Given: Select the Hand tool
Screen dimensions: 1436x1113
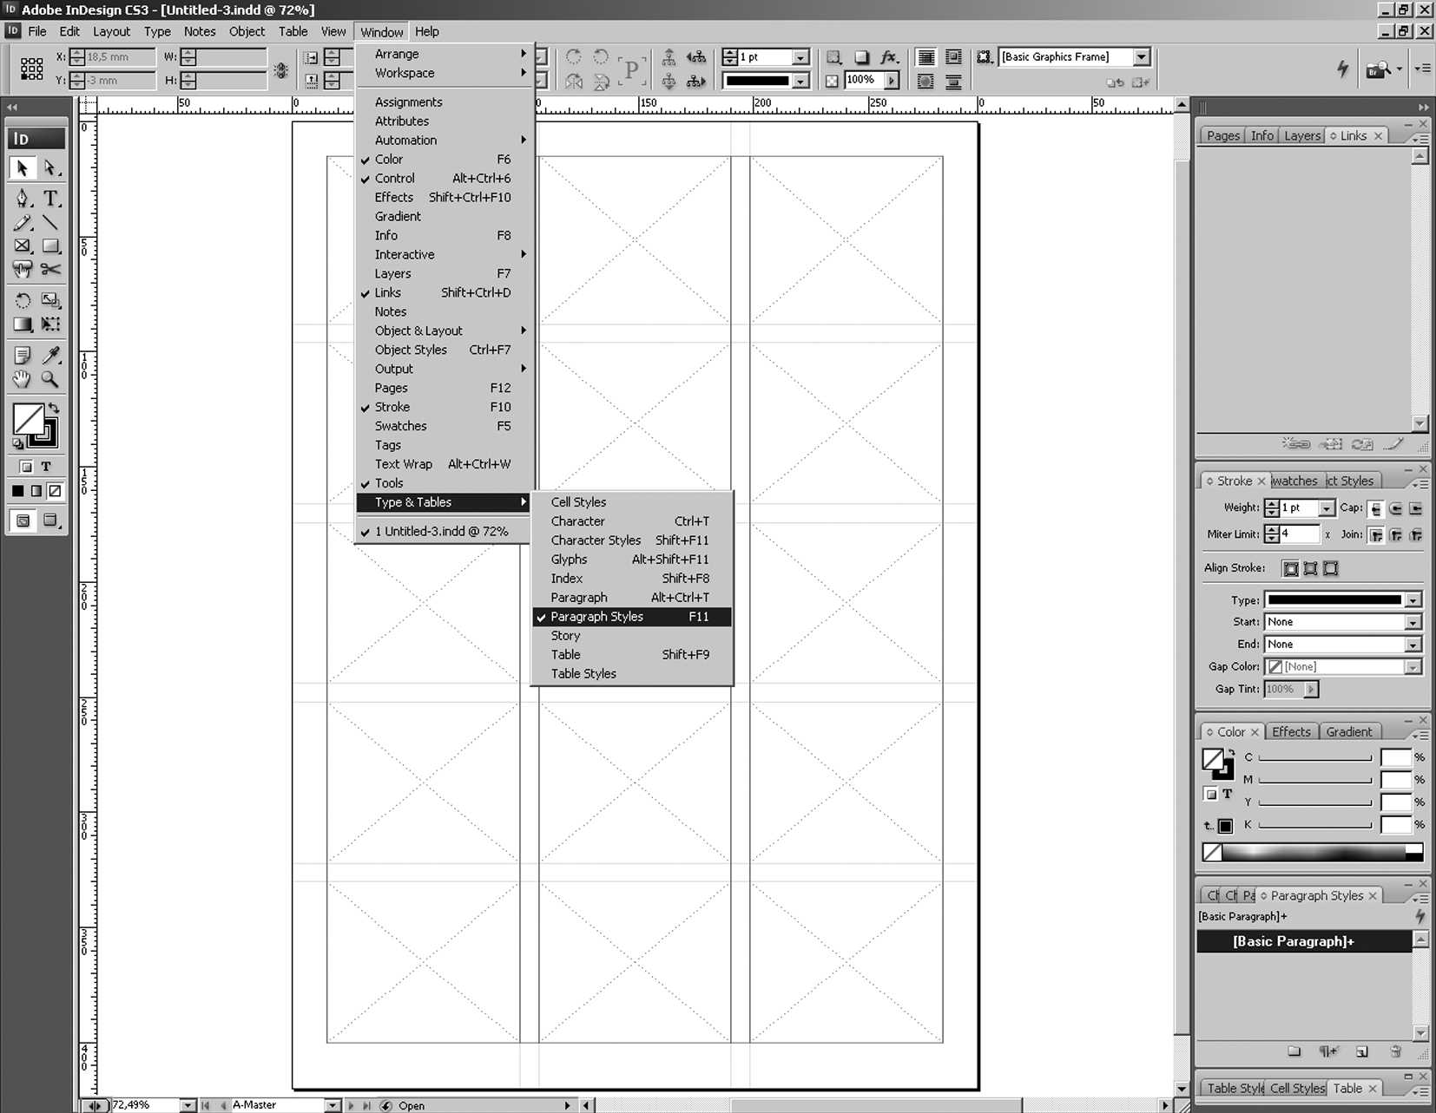Looking at the screenshot, I should 23,379.
